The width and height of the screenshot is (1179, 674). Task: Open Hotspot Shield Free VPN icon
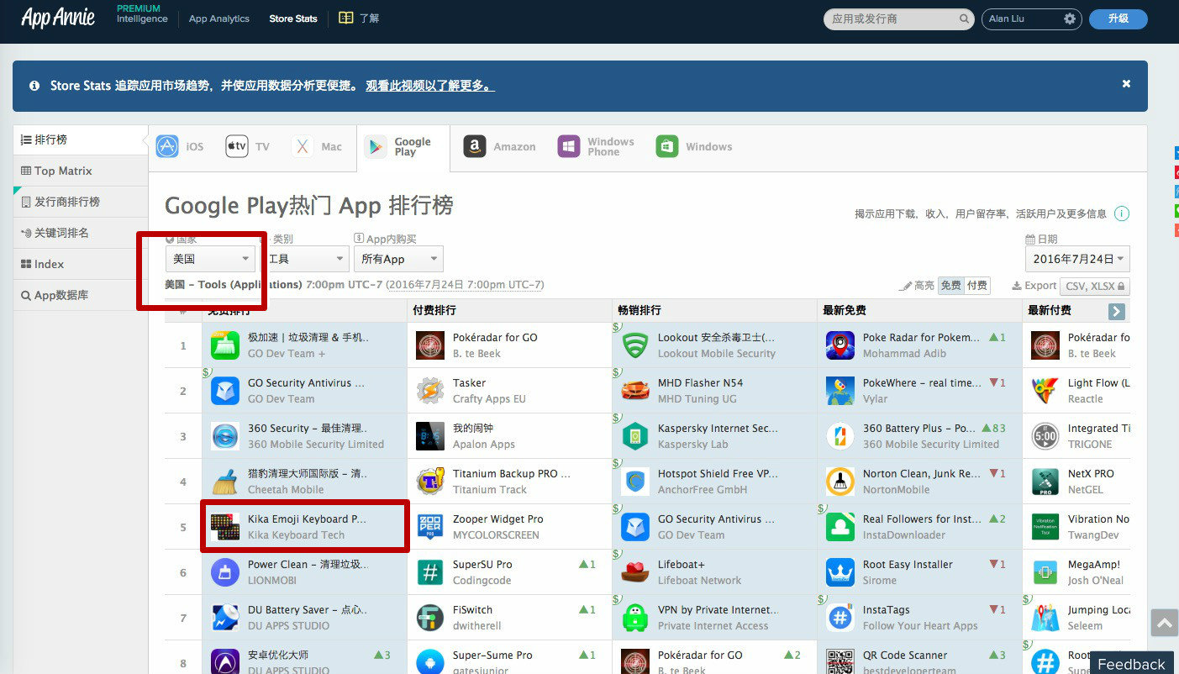click(x=635, y=482)
